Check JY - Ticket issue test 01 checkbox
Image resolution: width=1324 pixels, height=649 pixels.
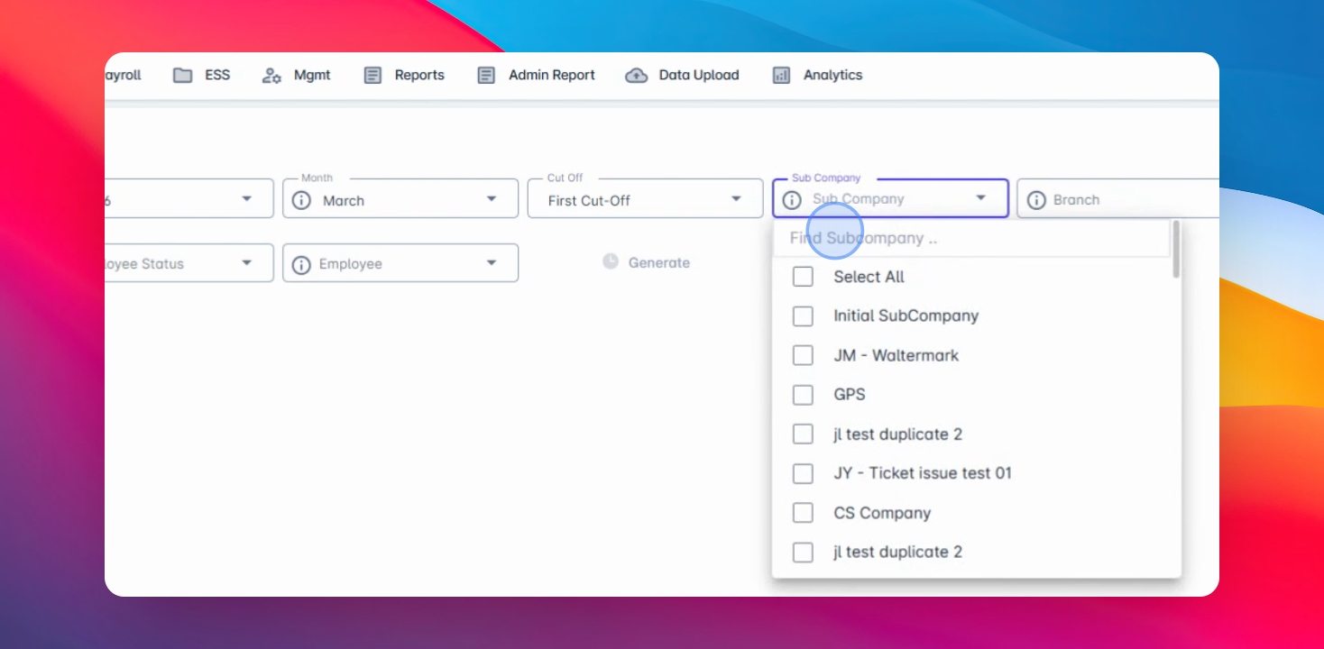[x=803, y=473]
